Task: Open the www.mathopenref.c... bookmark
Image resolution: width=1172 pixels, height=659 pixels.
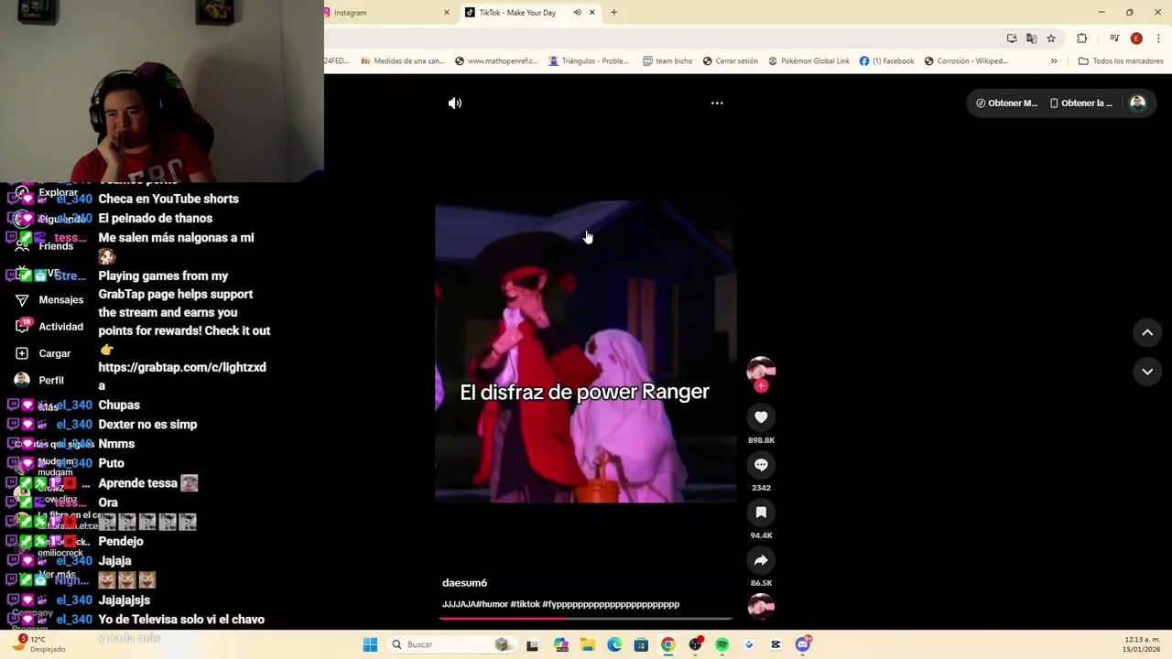Action: [x=496, y=61]
